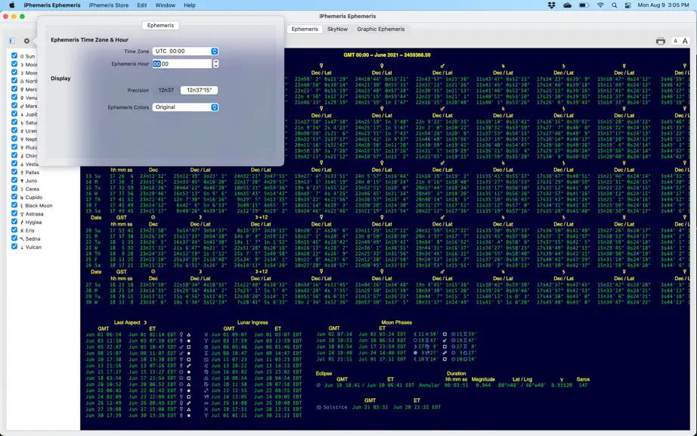Click the Ephemeris Hour stepper arrows
Viewport: 697px width, 436px height.
click(216, 64)
